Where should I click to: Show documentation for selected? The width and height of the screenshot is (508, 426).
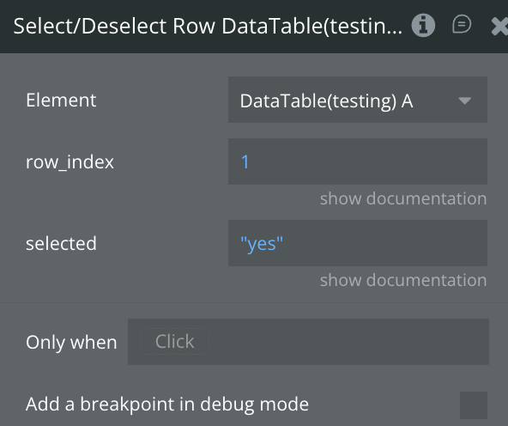(x=403, y=280)
